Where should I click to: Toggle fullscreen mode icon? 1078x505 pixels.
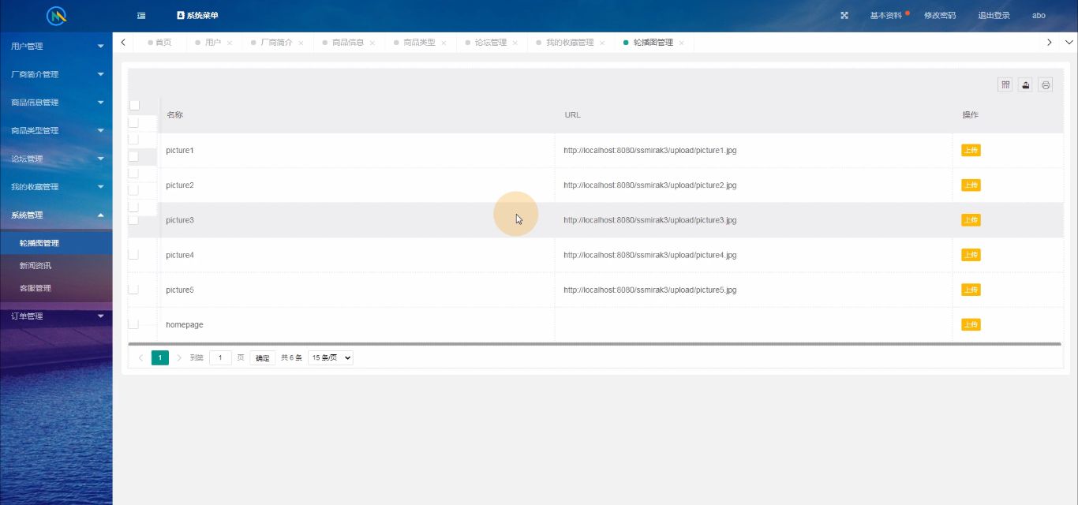click(844, 15)
